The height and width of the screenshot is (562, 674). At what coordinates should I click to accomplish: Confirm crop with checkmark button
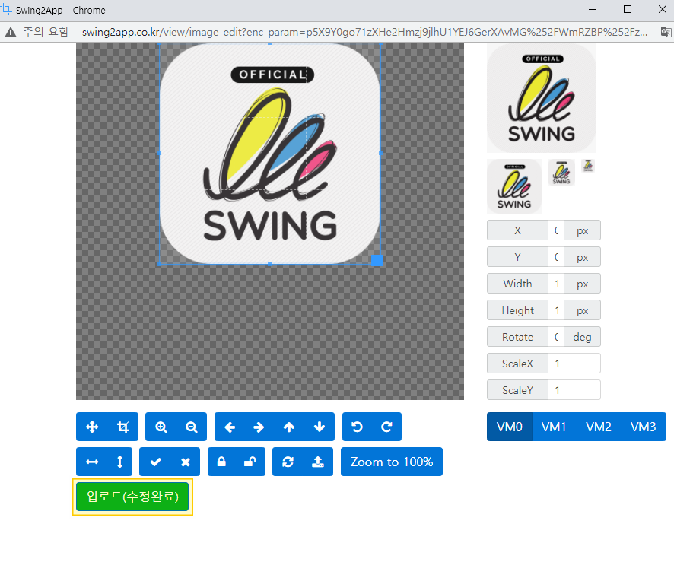pyautogui.click(x=156, y=462)
